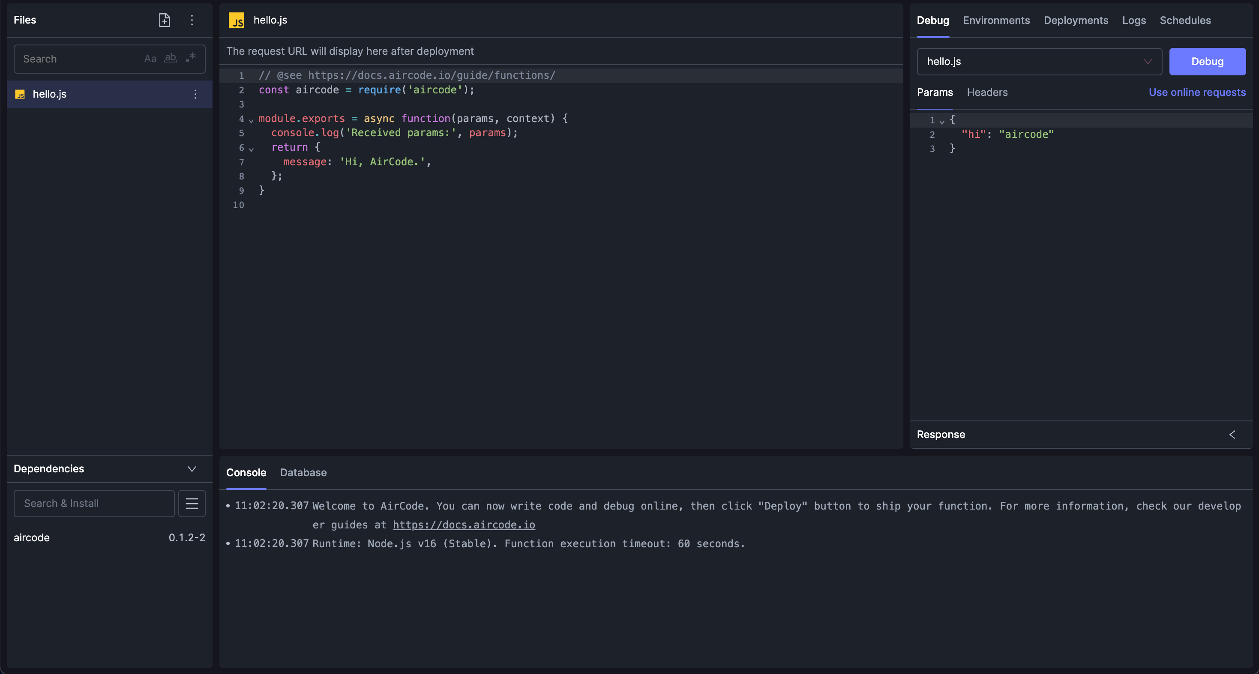Click the blue Debug button
The width and height of the screenshot is (1259, 674).
point(1207,62)
